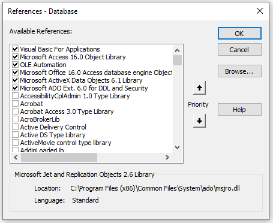Select the Acrobat list entry text

[x=31, y=104]
